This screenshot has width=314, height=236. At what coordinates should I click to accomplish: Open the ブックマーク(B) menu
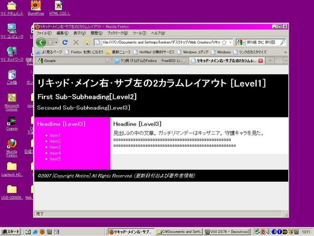117,33
